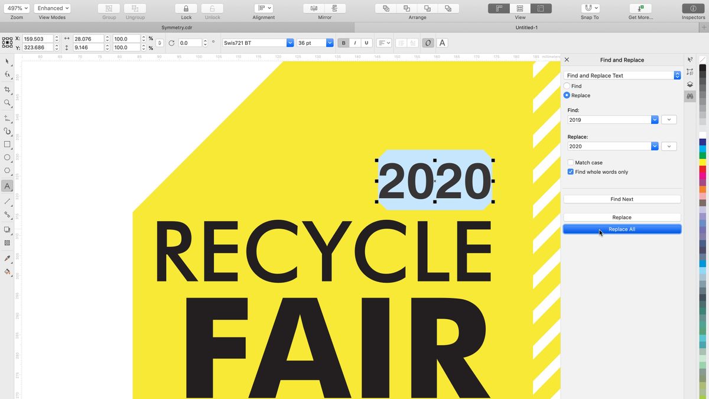This screenshot has height=399, width=709.
Task: Open the Alignment tool on the toolbar
Action: [x=263, y=8]
